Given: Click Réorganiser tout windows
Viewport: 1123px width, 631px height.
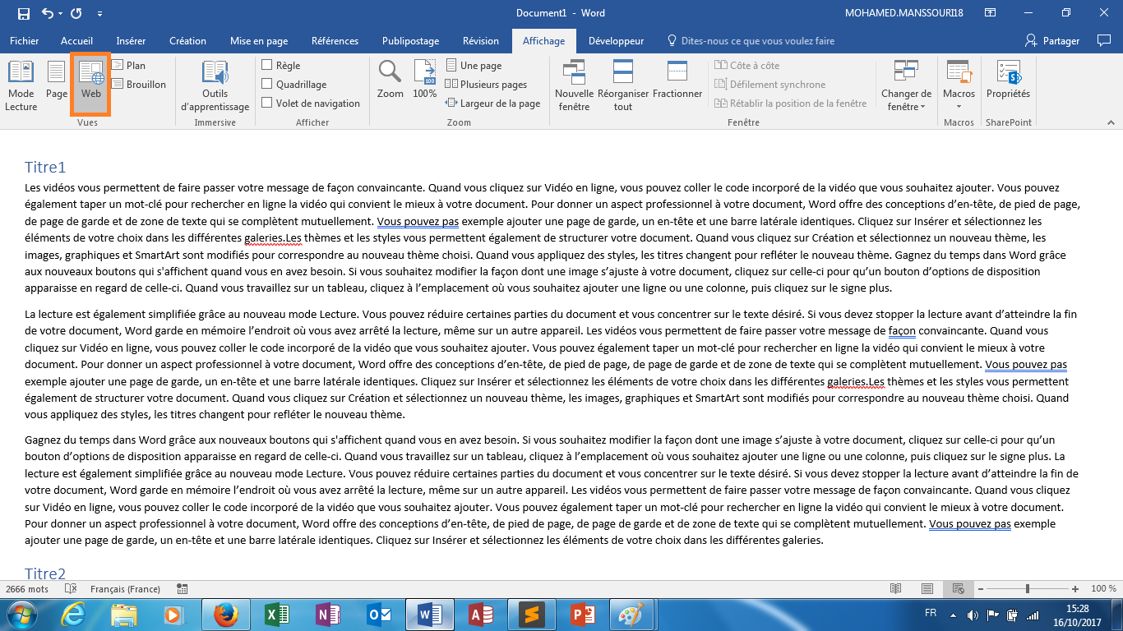Looking at the screenshot, I should click(x=623, y=85).
